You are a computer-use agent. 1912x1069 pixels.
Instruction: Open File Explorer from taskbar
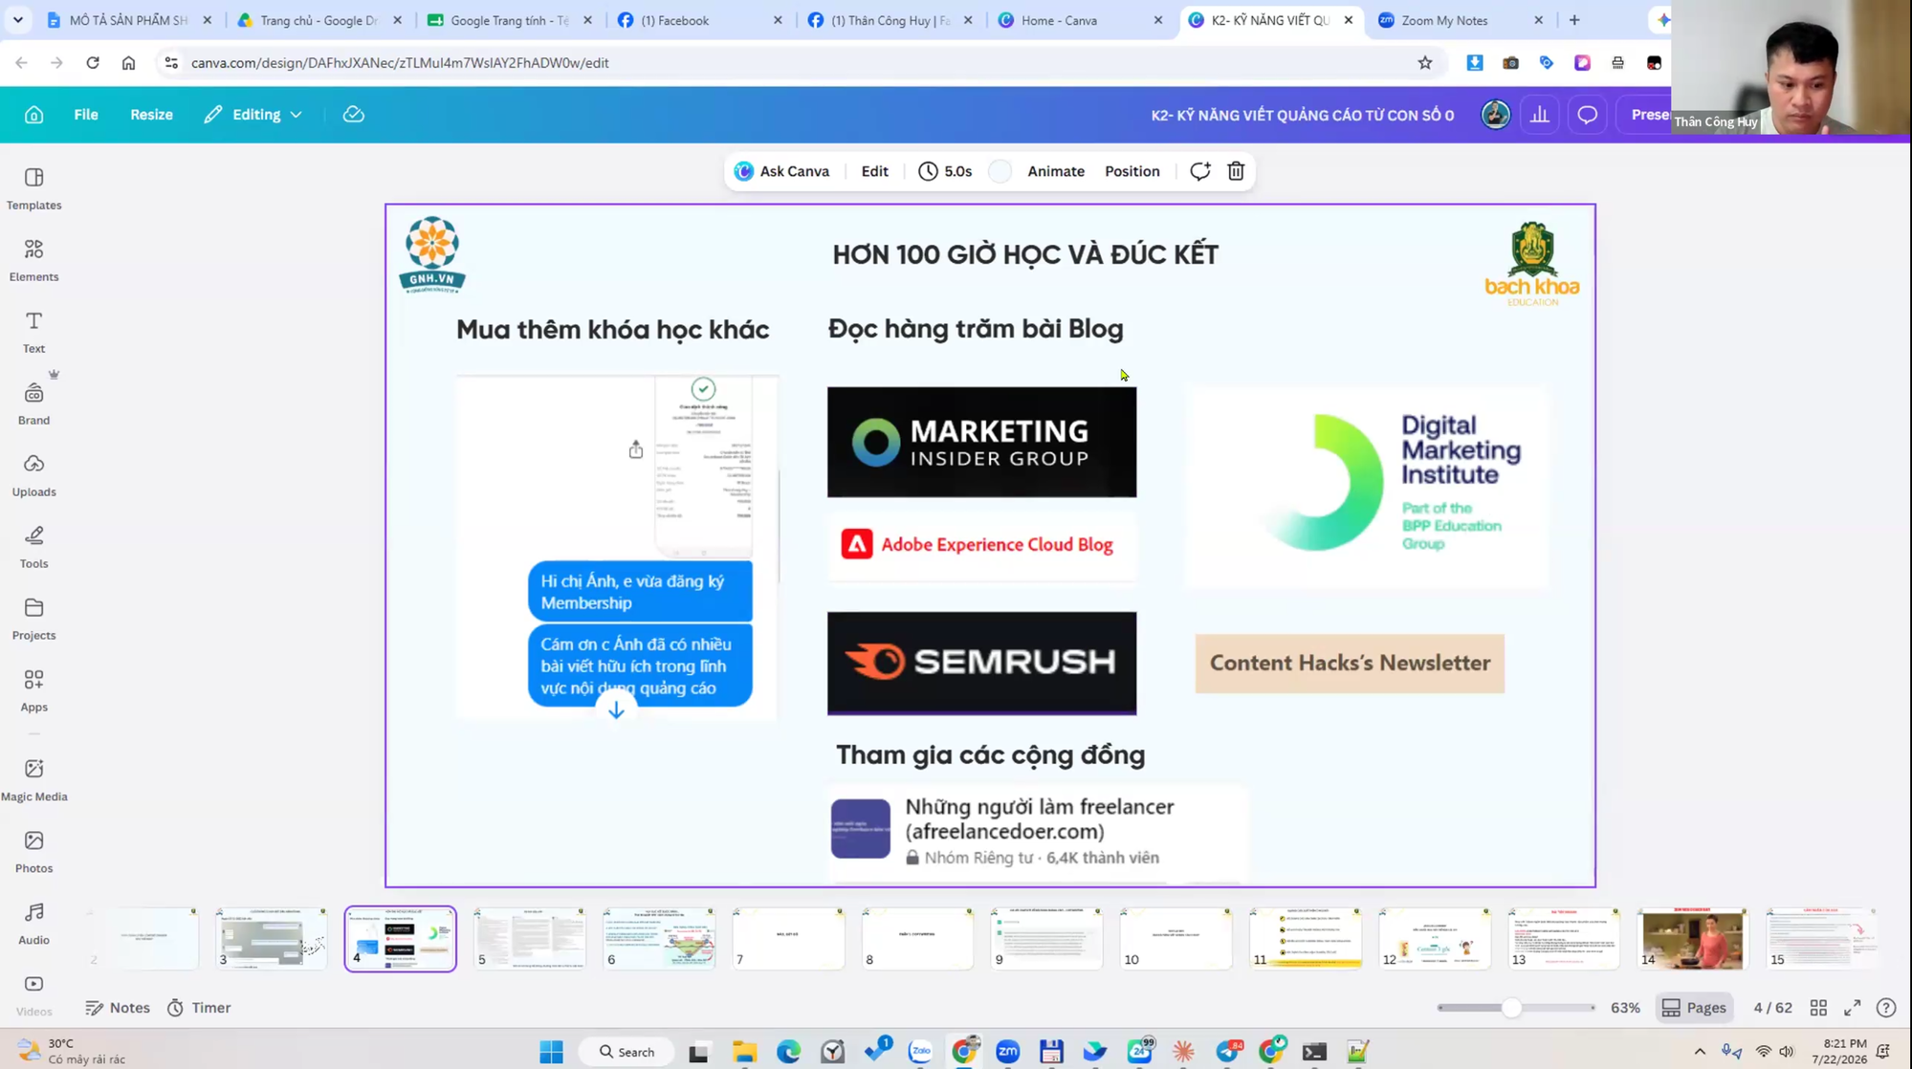coord(744,1052)
